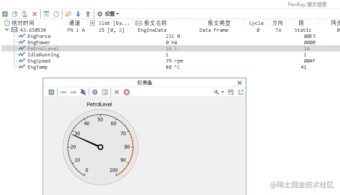Click the blue down arrow icon

[78, 14]
